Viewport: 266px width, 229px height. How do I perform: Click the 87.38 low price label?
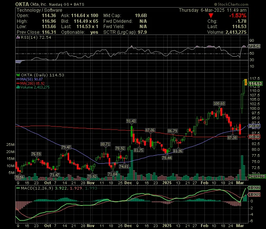(232, 137)
